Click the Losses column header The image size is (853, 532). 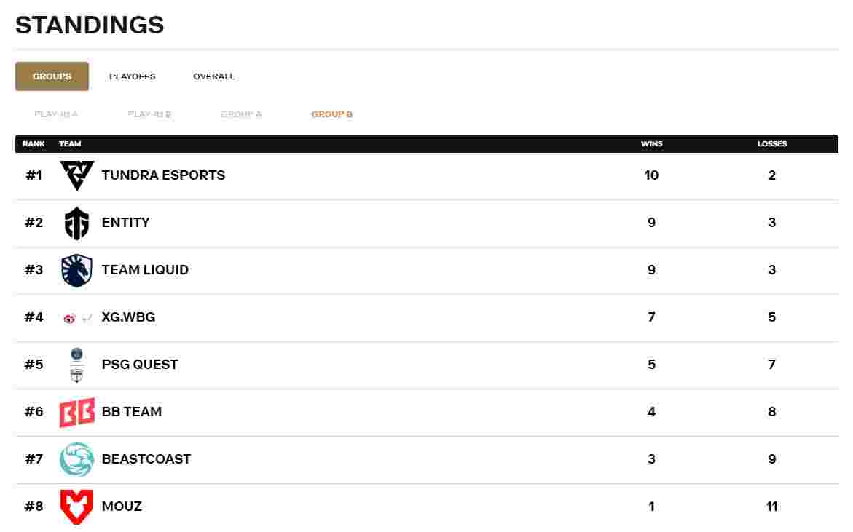coord(772,143)
